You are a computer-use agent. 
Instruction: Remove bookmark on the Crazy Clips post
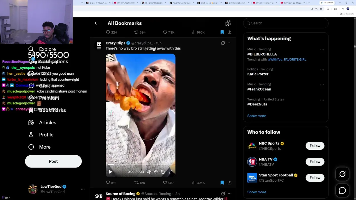click(x=222, y=182)
